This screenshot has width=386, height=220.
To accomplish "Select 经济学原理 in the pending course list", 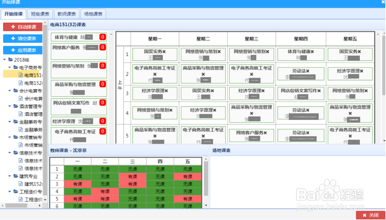I will coord(79,121).
